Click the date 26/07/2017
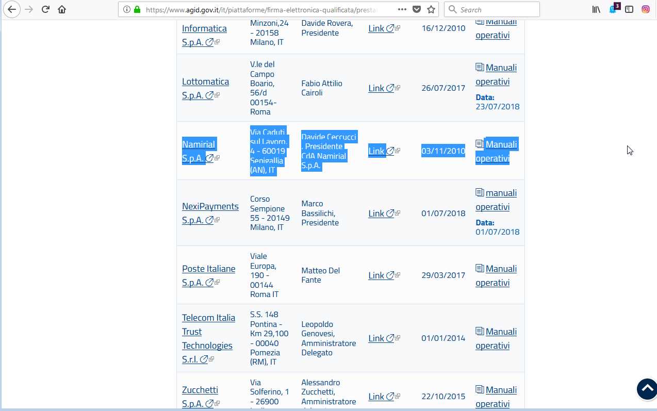This screenshot has width=657, height=411. [x=444, y=88]
